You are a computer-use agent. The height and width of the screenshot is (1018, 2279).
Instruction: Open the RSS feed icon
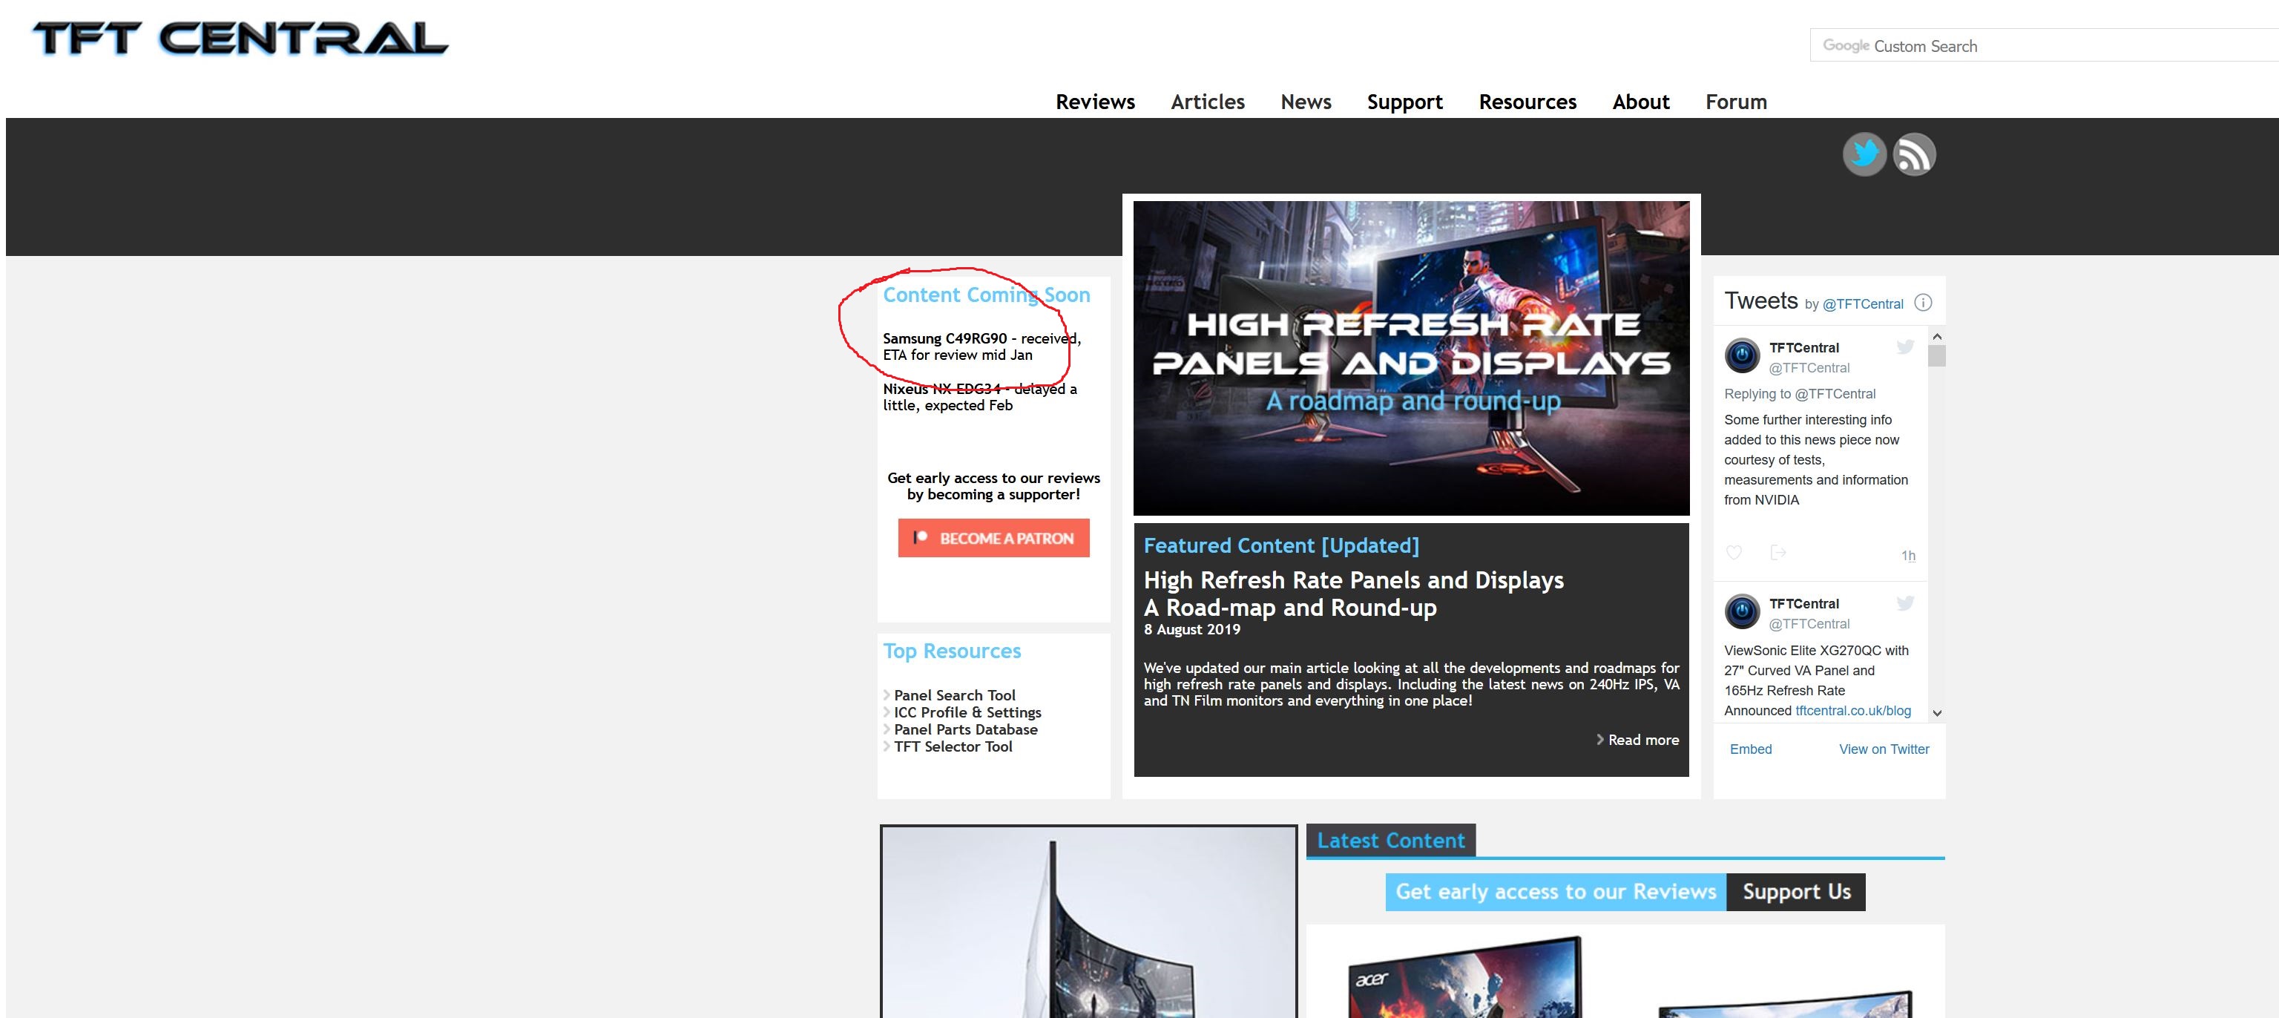point(1913,155)
